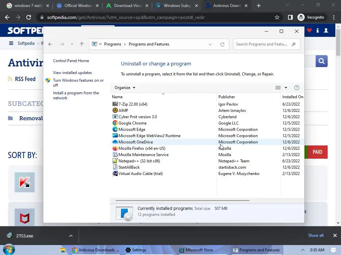341x255 pixels.
Task: Expand the address bar history dropdown
Action: tap(210, 44)
